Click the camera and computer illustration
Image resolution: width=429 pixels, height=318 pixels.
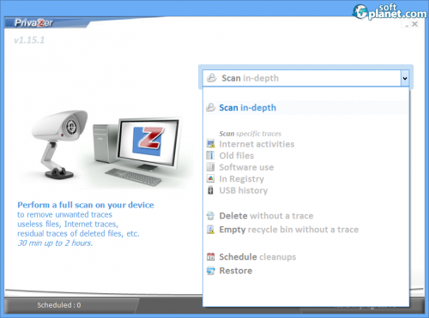pos(106,148)
